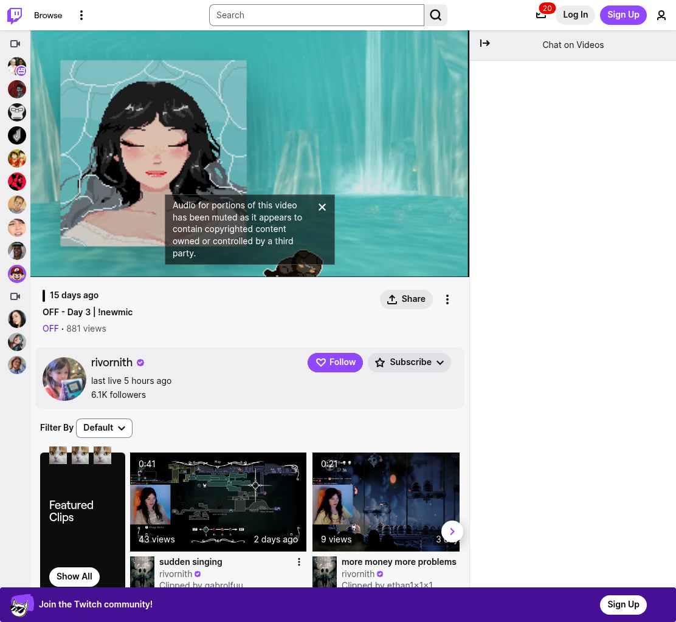Expand the Subscribe dropdown
Viewport: 676px width, 622px height.
point(409,362)
